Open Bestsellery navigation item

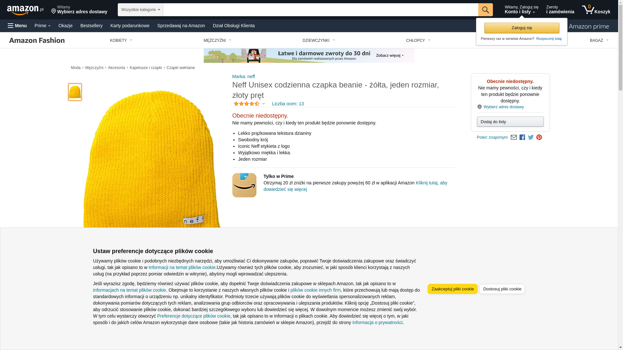pos(91,26)
